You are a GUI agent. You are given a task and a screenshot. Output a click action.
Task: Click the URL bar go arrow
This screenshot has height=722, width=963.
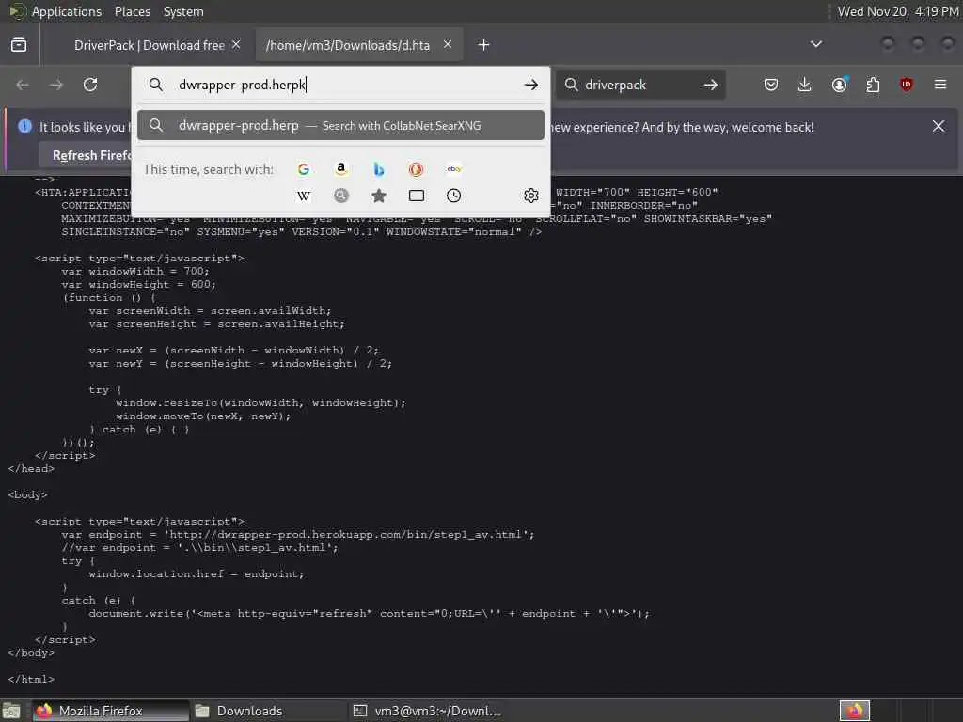[531, 85]
